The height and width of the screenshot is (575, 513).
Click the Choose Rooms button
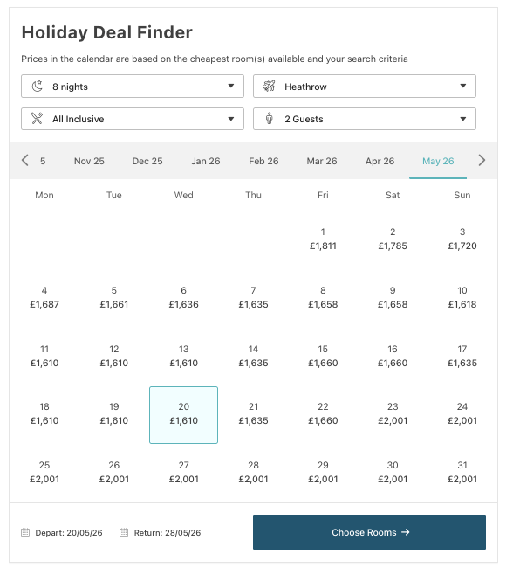click(369, 532)
